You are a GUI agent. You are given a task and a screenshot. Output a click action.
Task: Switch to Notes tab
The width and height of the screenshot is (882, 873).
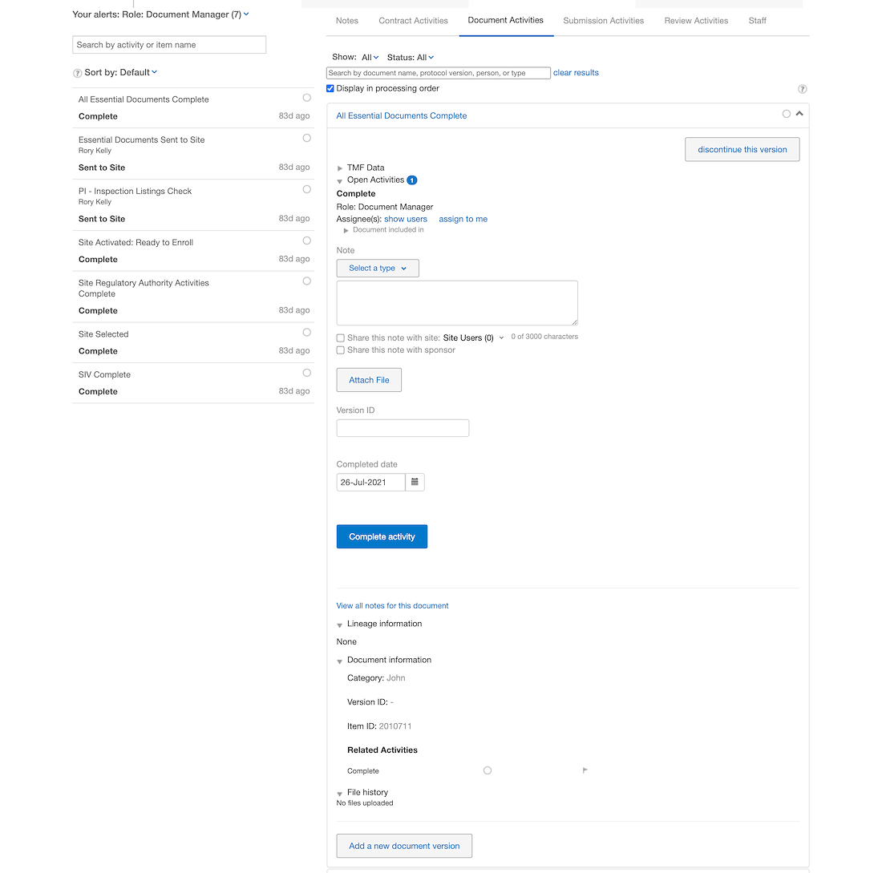click(347, 21)
